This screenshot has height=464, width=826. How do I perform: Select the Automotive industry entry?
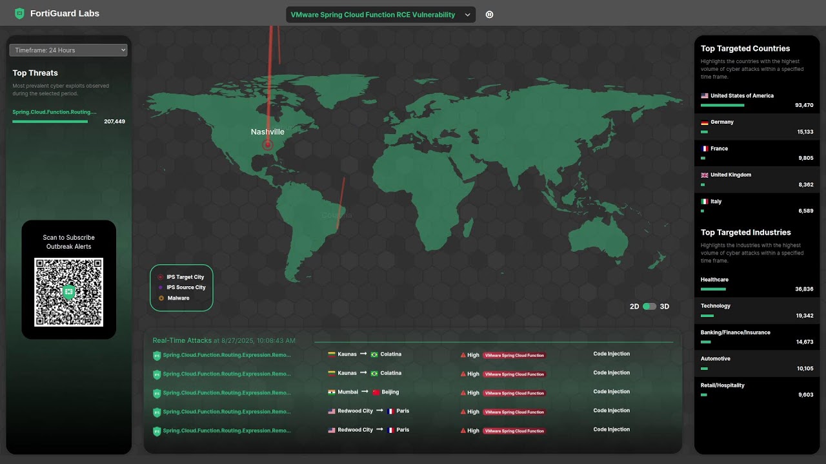point(757,363)
